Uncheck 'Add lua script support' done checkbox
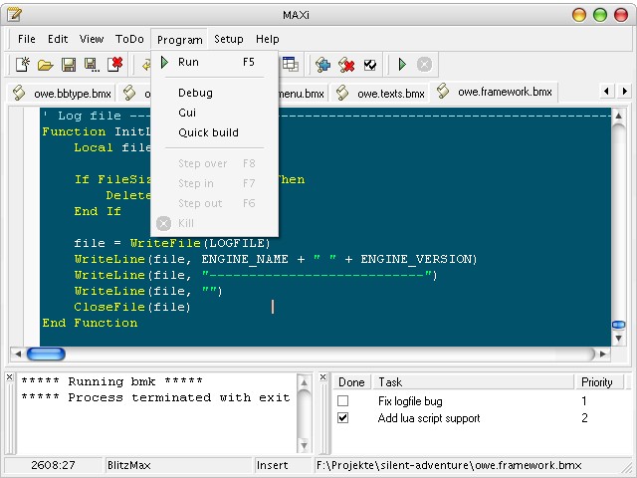Screen dimensions: 637x478 342,418
